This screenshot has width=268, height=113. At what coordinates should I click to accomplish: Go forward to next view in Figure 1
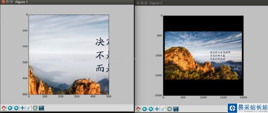coord(16,108)
